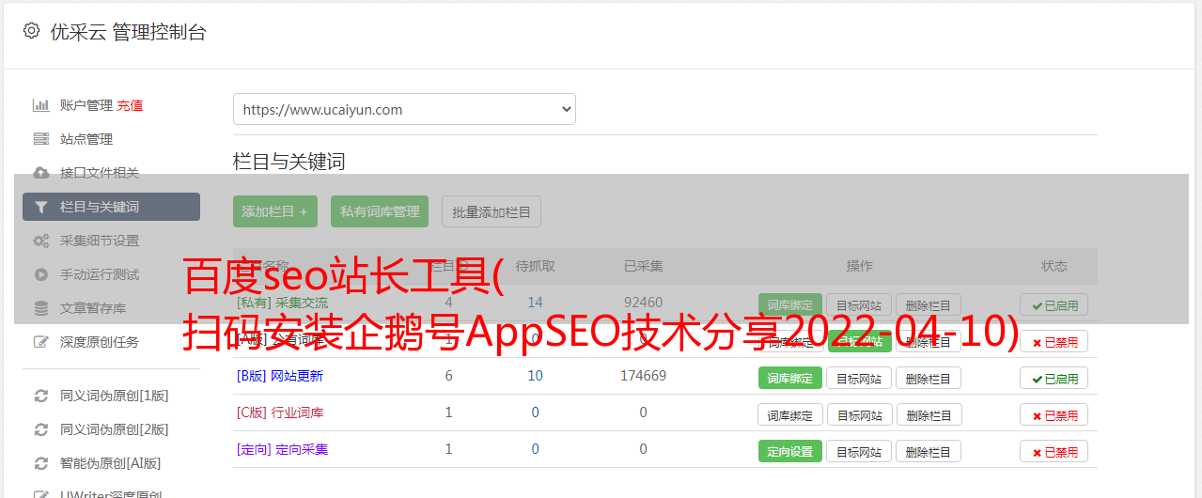
Task: Click the 待抓取 value 10
Action: pyautogui.click(x=536, y=376)
